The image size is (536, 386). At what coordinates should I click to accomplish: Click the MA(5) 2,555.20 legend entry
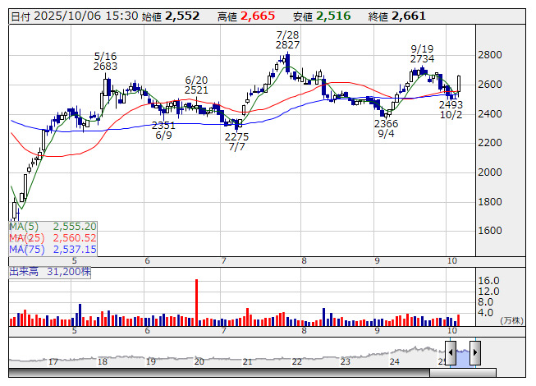(x=53, y=227)
